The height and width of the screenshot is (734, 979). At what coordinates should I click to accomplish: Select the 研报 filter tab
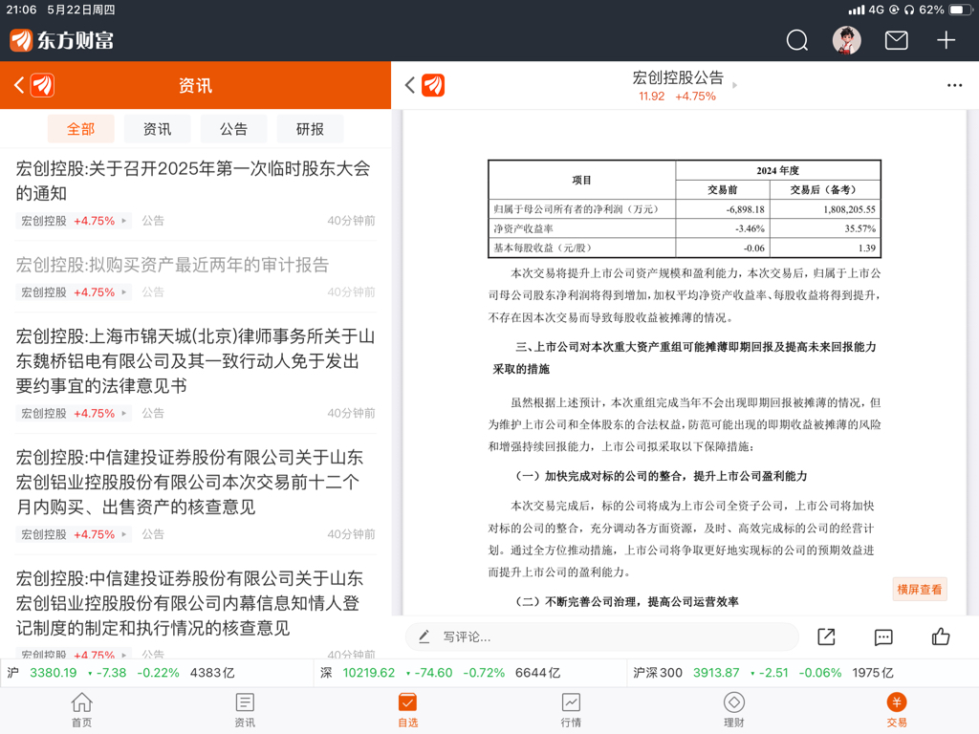pos(310,129)
